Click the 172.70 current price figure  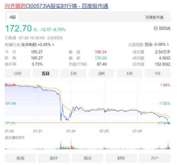pos(18,28)
